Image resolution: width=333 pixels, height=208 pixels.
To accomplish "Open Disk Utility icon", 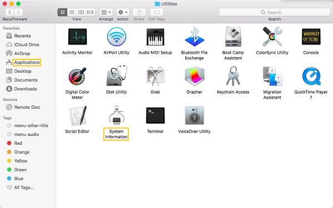I will click(x=117, y=76).
